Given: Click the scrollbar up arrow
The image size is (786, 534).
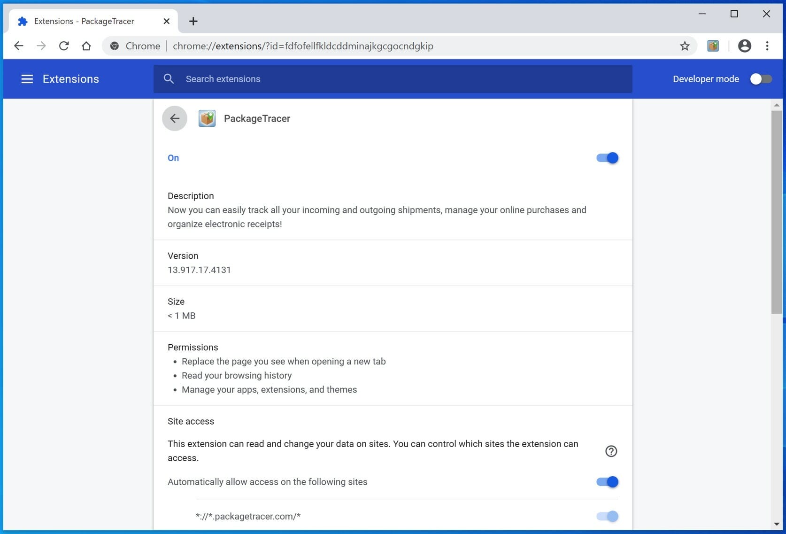Looking at the screenshot, I should 777,105.
